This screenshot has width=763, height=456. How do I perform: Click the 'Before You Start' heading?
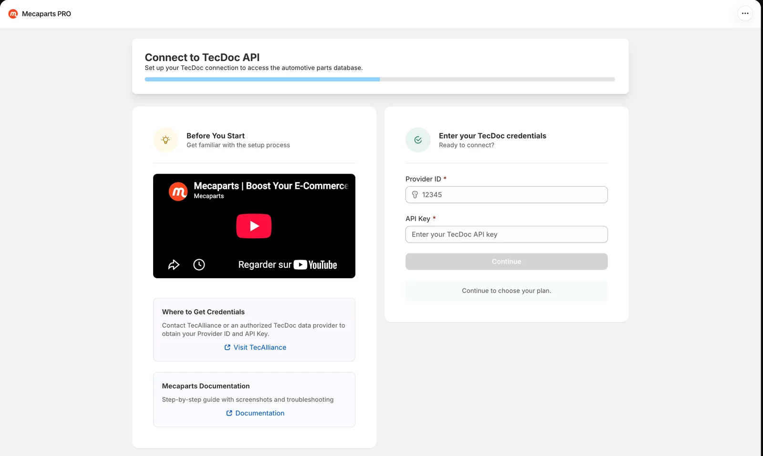[216, 136]
